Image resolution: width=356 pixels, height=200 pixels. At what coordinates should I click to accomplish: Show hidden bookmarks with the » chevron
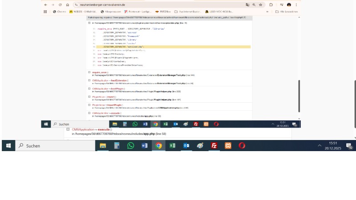(267, 12)
